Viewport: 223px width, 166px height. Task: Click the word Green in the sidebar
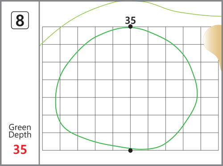(x=20, y=127)
